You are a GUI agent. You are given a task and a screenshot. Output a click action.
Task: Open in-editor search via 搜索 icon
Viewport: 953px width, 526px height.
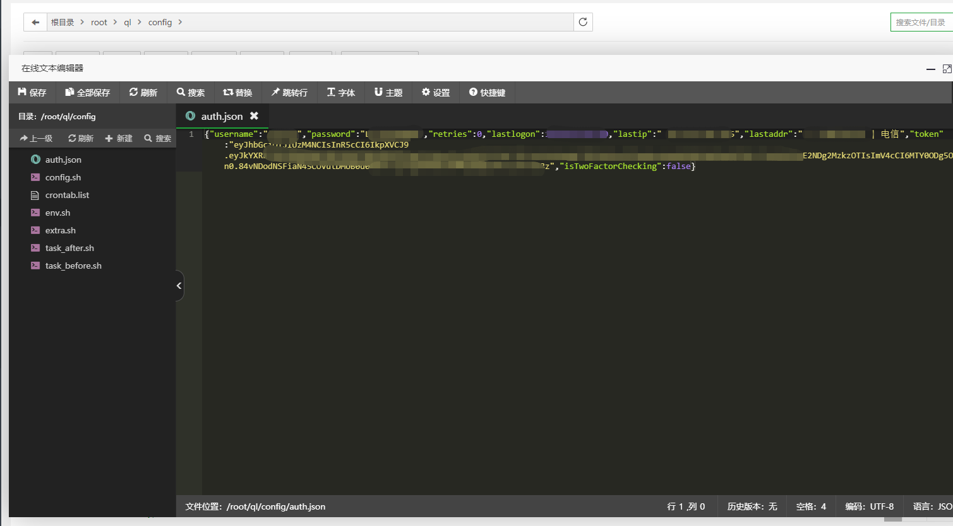[x=191, y=92]
